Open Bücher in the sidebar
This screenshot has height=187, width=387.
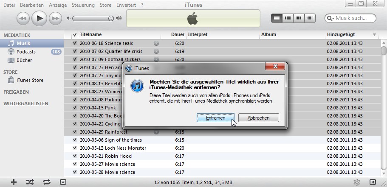click(24, 60)
